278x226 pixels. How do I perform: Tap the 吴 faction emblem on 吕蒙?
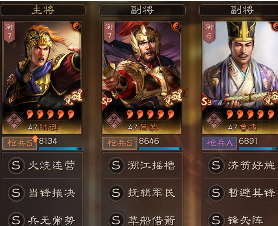113,121
